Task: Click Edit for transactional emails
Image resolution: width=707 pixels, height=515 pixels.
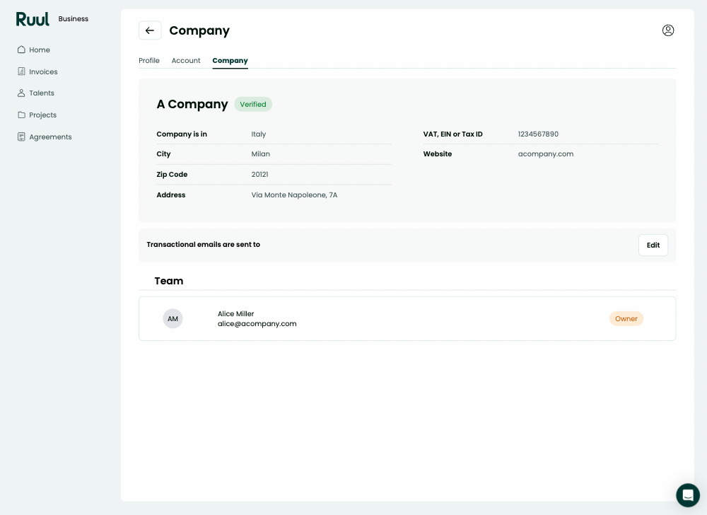Action: [653, 245]
